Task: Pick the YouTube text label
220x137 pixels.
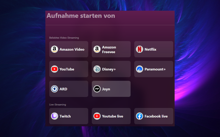Action: click(67, 69)
